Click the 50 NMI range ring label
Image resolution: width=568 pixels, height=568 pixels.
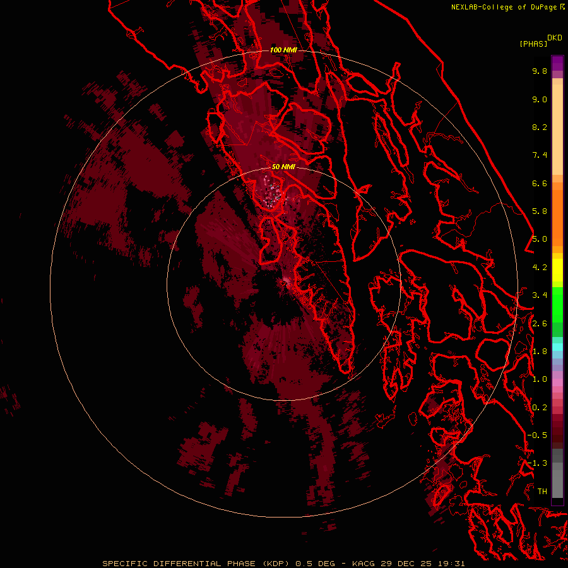coord(283,167)
